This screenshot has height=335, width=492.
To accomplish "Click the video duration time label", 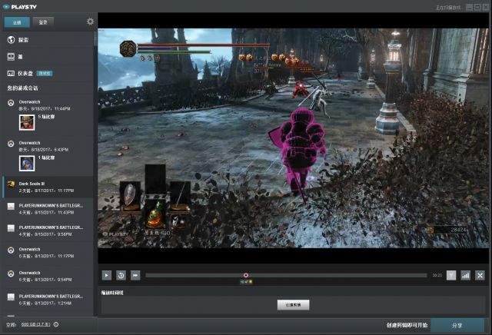I will (x=437, y=275).
